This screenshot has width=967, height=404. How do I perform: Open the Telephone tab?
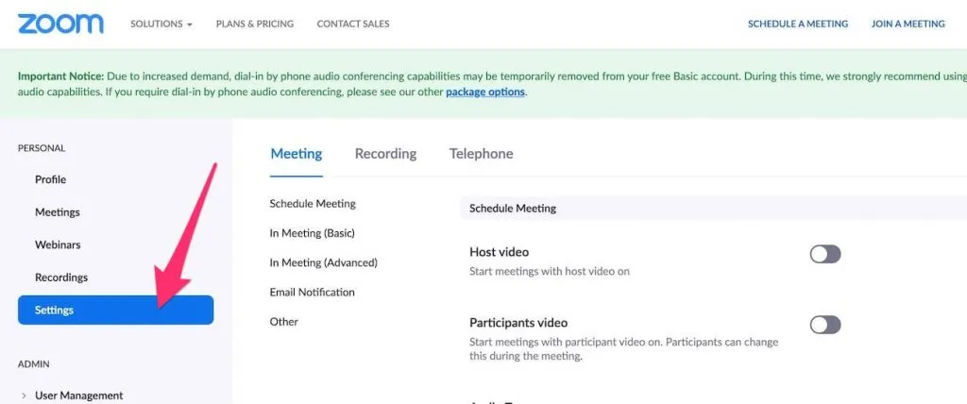[481, 154]
